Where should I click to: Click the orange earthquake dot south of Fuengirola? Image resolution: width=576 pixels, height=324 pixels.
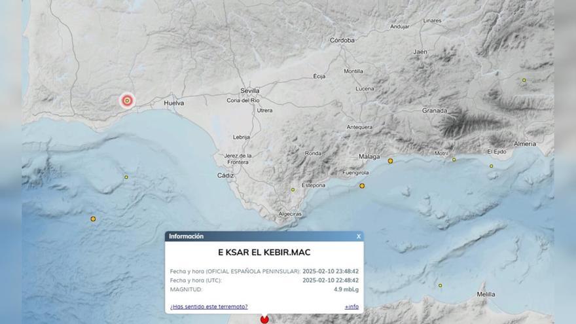(362, 186)
